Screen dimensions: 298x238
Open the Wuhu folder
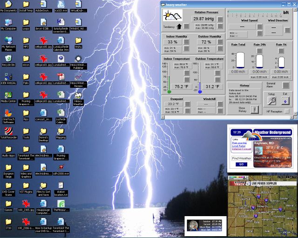click(x=78, y=42)
